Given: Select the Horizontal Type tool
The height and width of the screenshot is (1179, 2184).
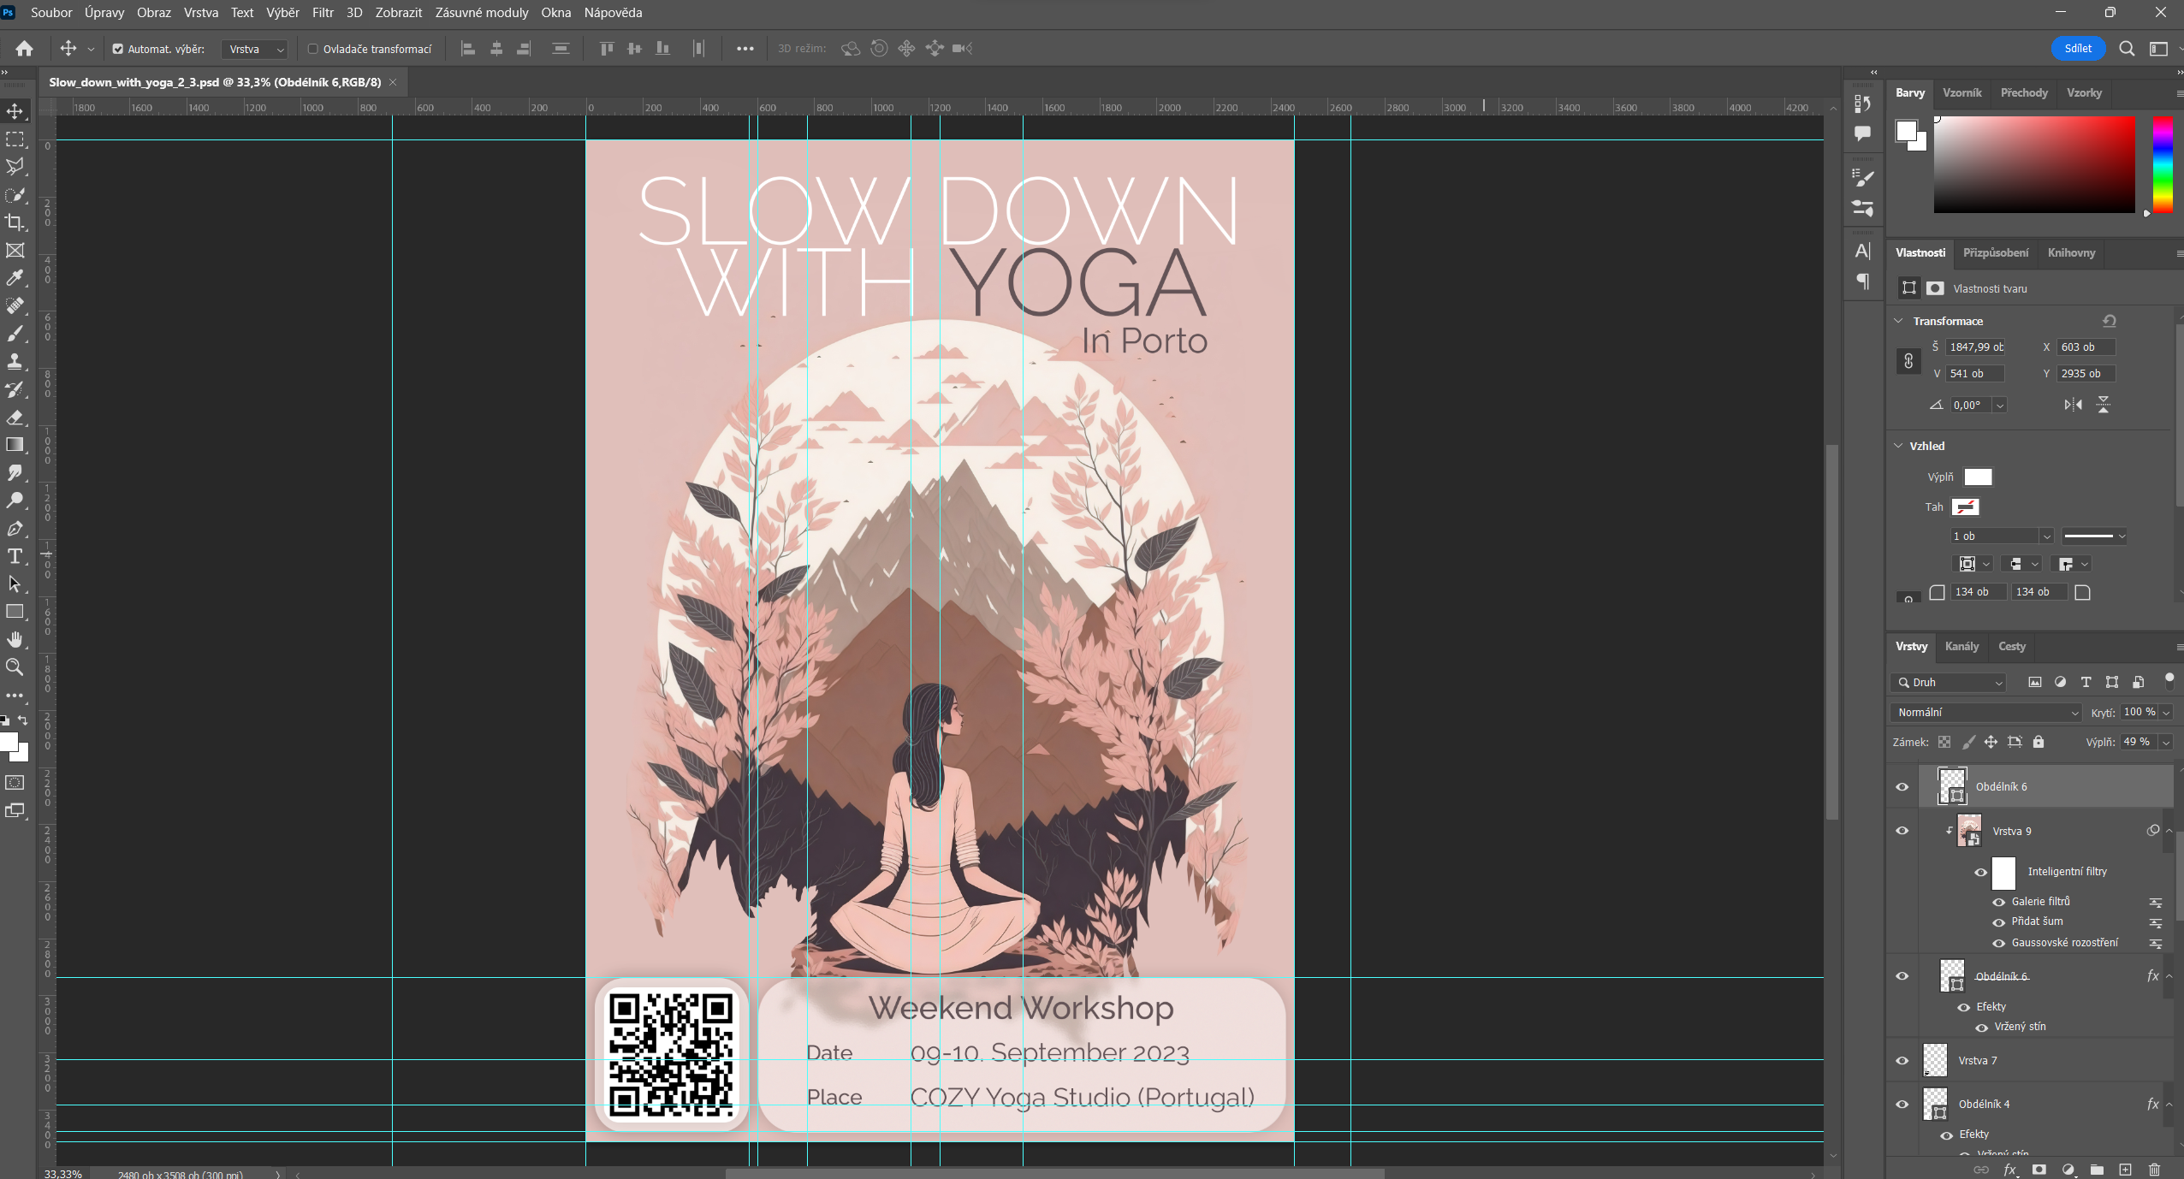Looking at the screenshot, I should pos(15,556).
